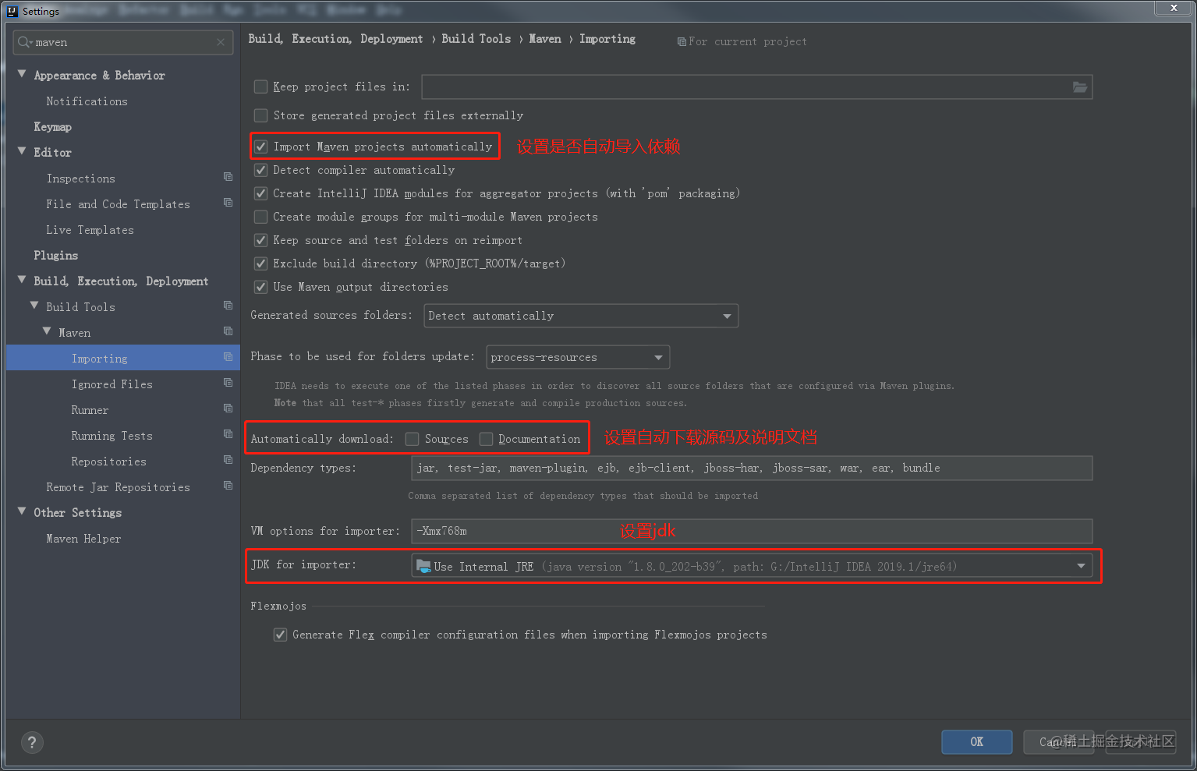1197x771 pixels.
Task: Click Build, Execution, Deployment breadcrumb
Action: pos(335,39)
